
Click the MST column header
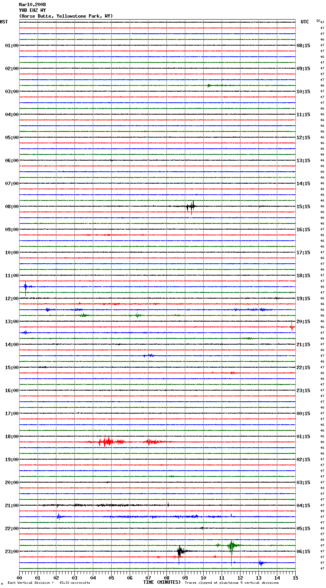4,22
